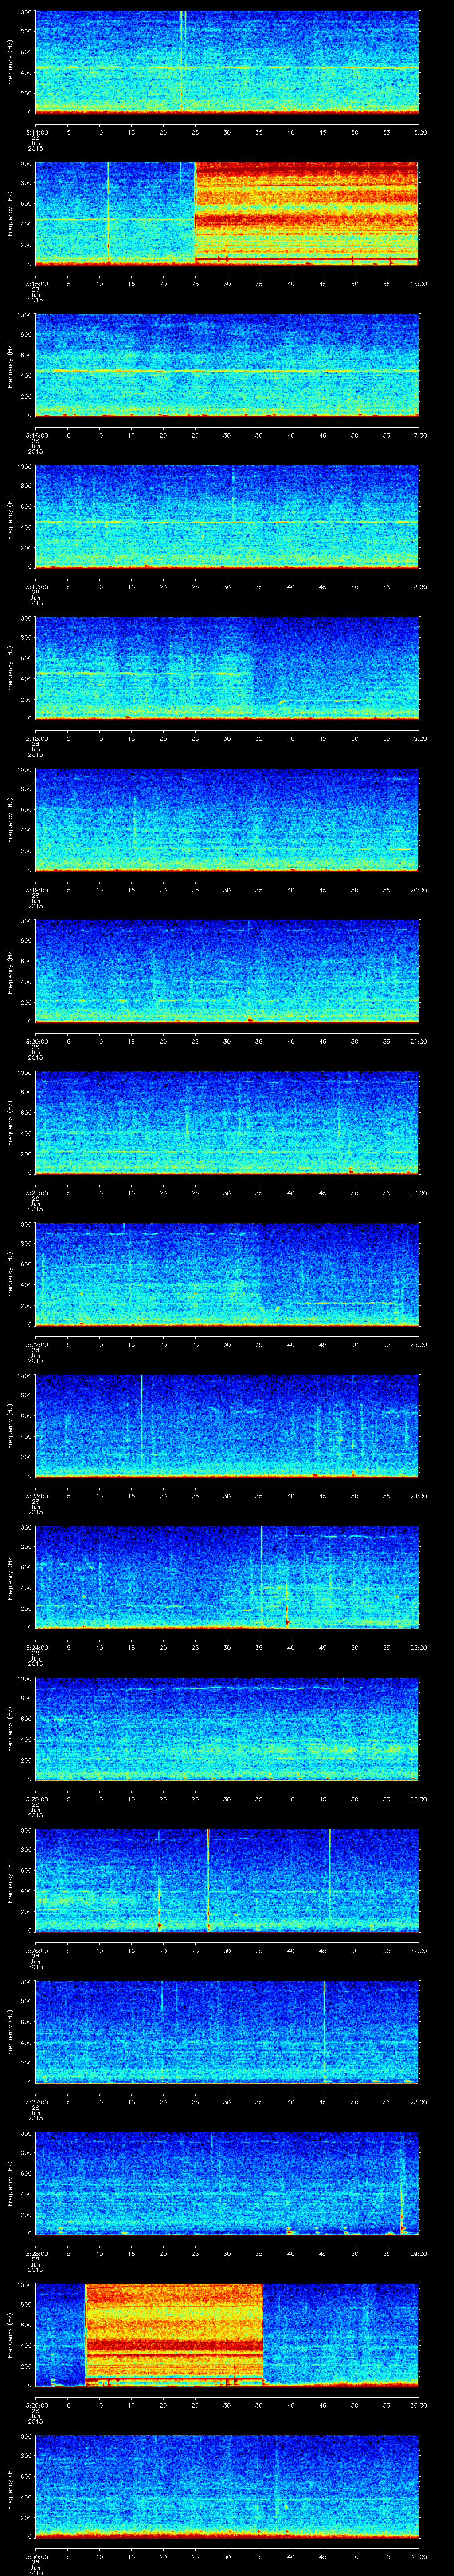
Task: Click the '3:29:00' start time label
Action: pos(36,2404)
